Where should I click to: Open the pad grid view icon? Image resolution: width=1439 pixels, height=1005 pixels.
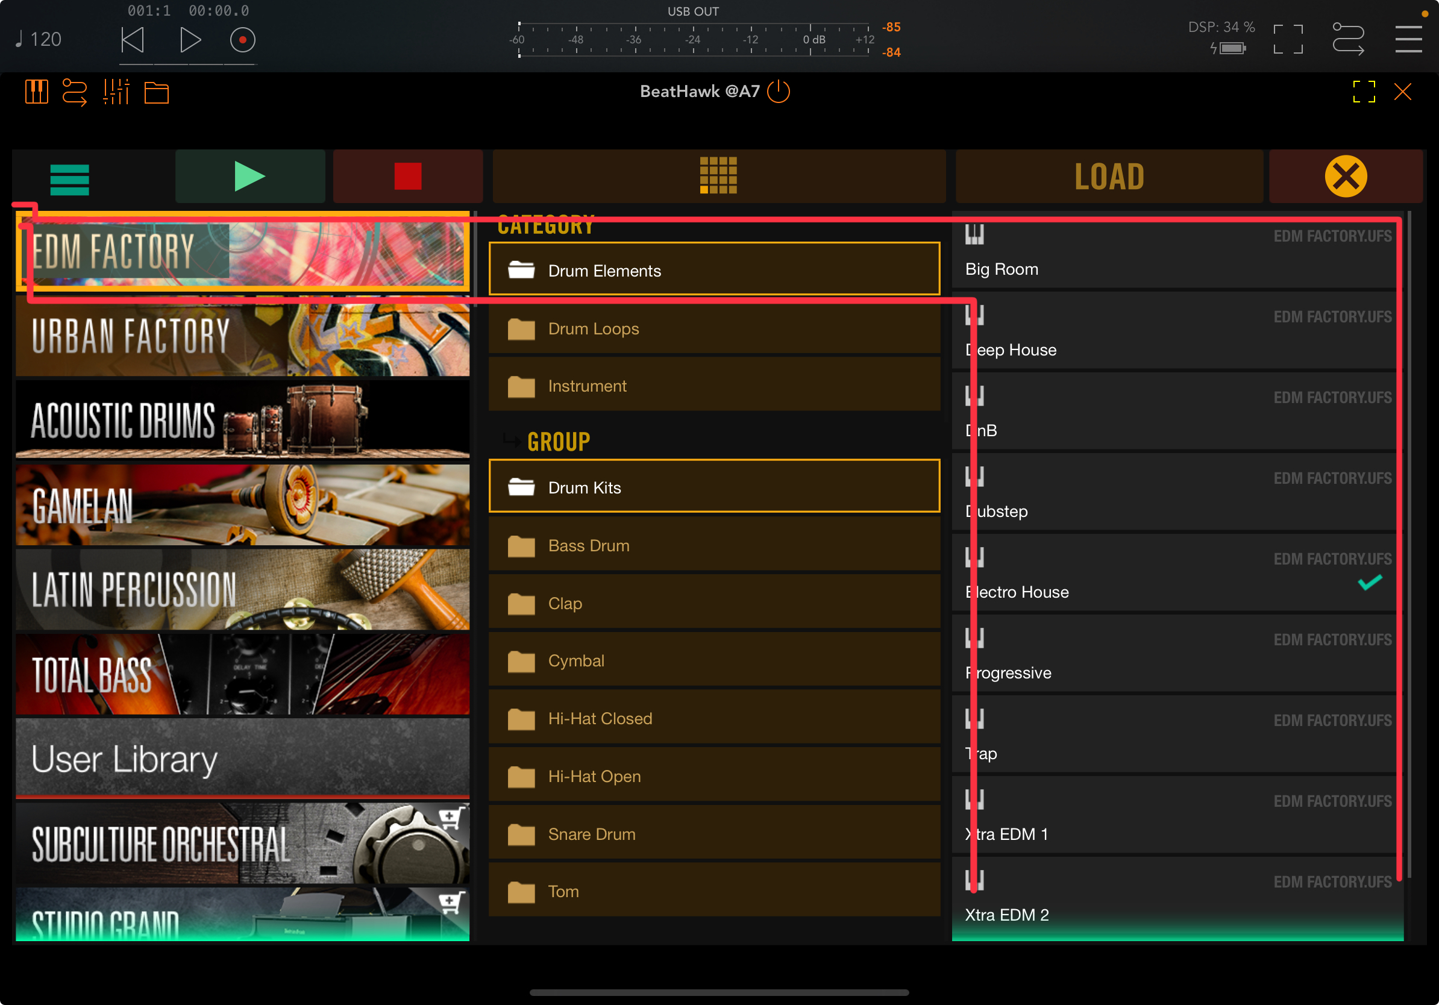(718, 176)
